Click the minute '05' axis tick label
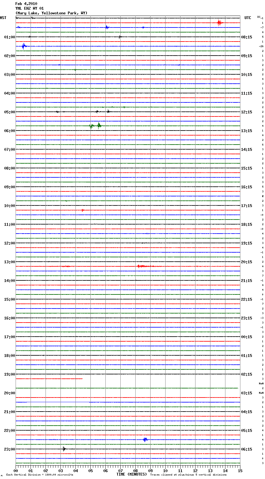The width and height of the screenshot is (265, 479). (x=90, y=471)
